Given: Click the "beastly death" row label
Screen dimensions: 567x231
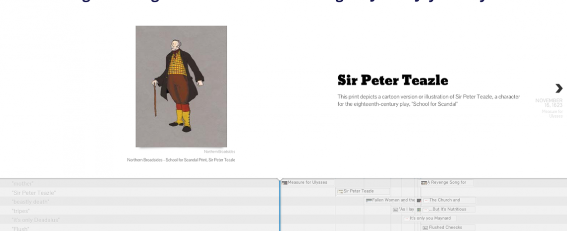Looking at the screenshot, I should (x=30, y=202).
